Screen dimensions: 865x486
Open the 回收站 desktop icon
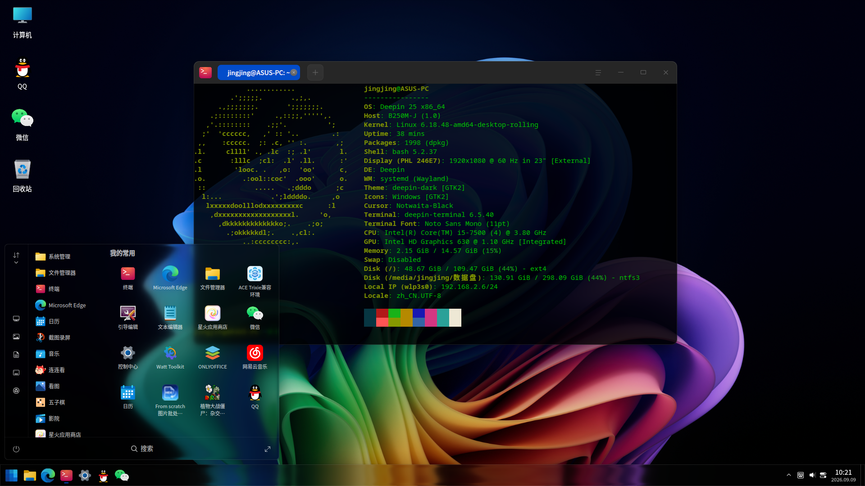tap(22, 176)
